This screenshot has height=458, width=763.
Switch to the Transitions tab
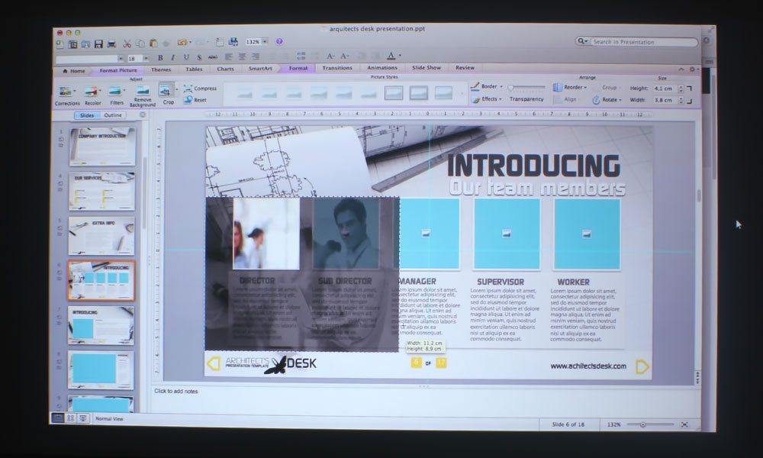(336, 69)
